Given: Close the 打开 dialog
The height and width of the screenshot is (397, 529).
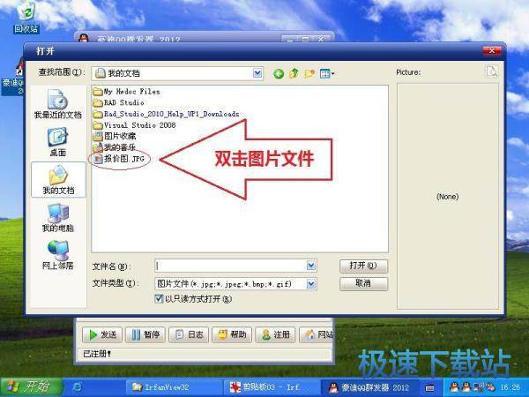Looking at the screenshot, I should 492,51.
